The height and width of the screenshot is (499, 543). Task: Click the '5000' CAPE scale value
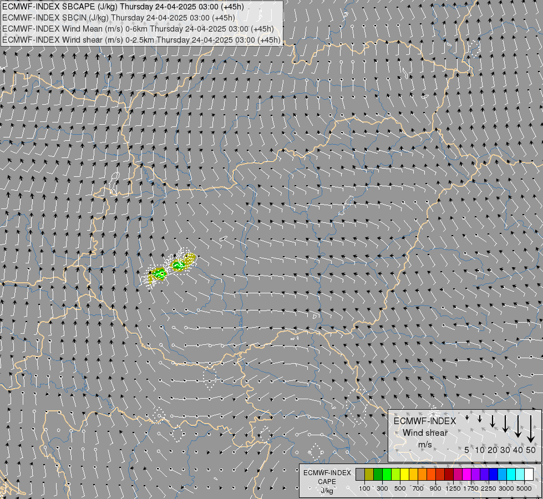(x=524, y=488)
